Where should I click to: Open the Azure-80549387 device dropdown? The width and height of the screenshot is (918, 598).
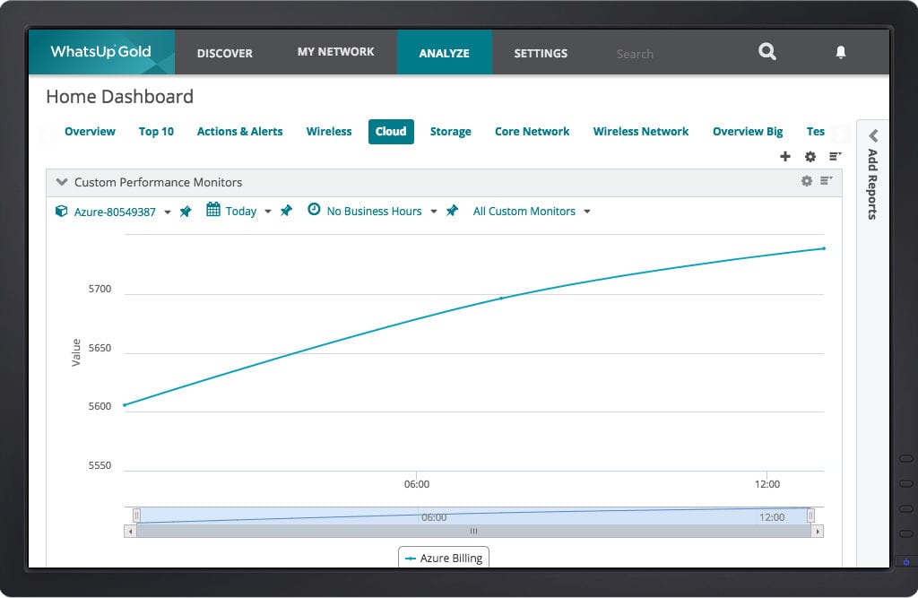click(168, 212)
